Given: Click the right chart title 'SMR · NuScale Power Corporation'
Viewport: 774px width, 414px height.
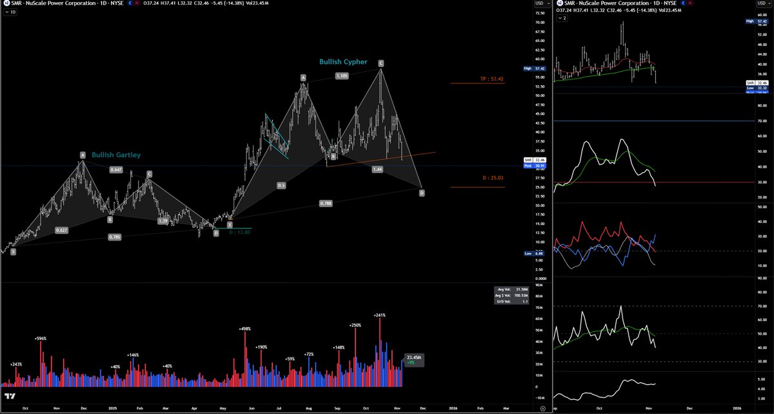Looking at the screenshot, I should tap(607, 4).
